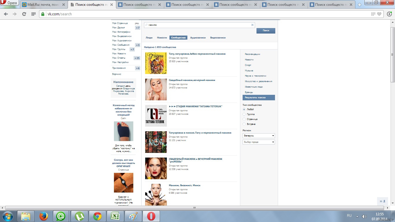Choose the Наука и технологии category

[x=256, y=76]
